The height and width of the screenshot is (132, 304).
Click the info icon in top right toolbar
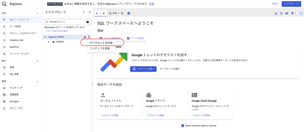click(281, 13)
